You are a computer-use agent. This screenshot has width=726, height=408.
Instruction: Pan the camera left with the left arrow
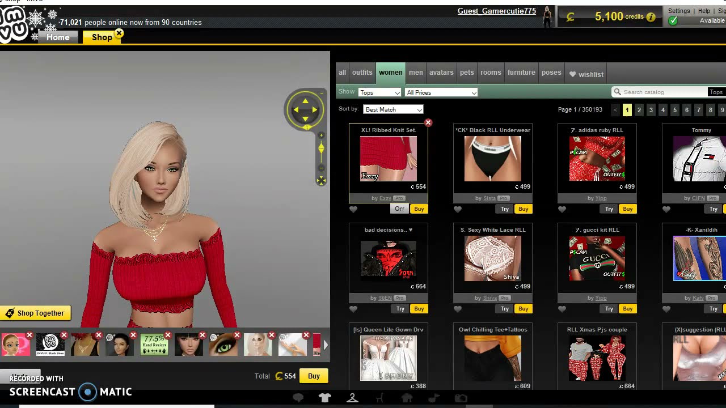296,110
